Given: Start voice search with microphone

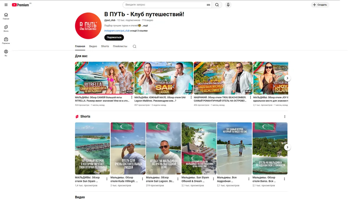Looking at the screenshot, I should (x=228, y=5).
